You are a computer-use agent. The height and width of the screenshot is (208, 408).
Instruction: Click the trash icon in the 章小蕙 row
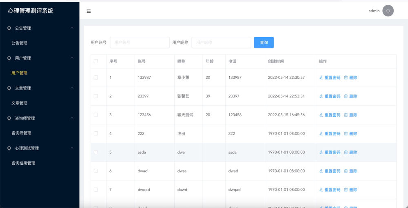pos(346,77)
